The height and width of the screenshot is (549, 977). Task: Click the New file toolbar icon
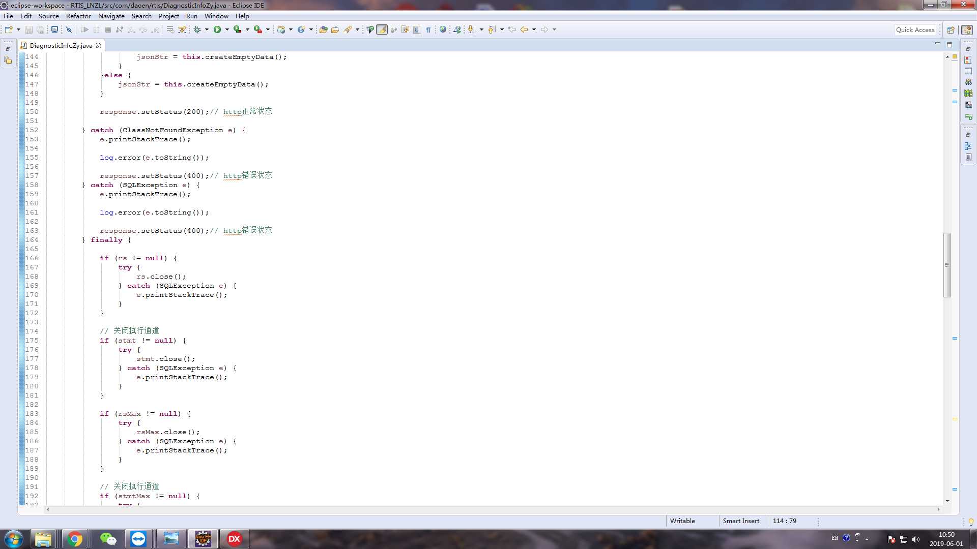[9, 29]
